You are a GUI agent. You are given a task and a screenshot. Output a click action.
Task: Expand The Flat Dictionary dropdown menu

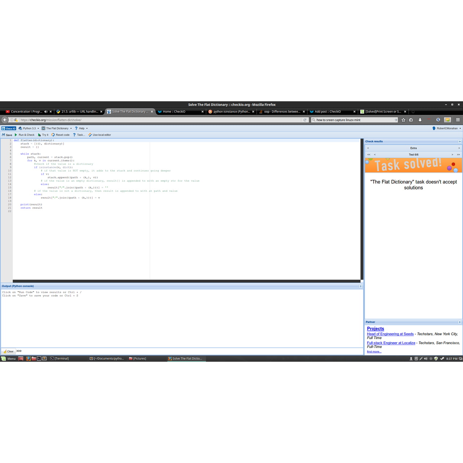[57, 128]
